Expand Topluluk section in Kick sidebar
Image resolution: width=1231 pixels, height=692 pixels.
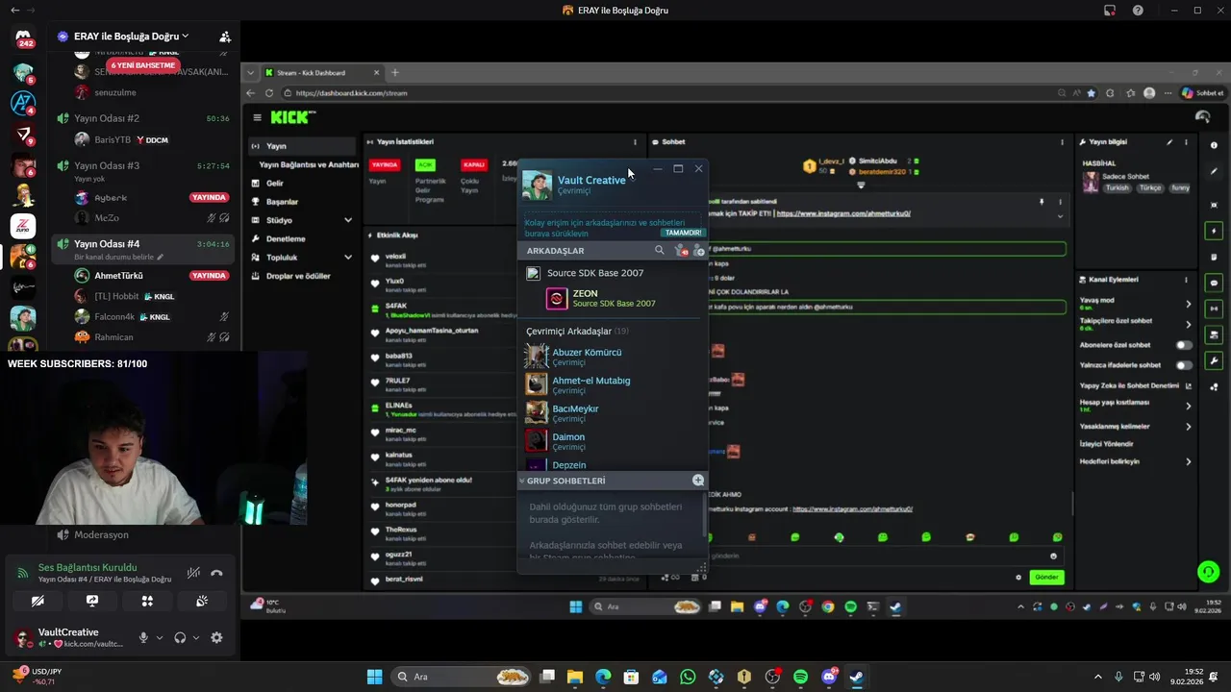click(x=347, y=258)
